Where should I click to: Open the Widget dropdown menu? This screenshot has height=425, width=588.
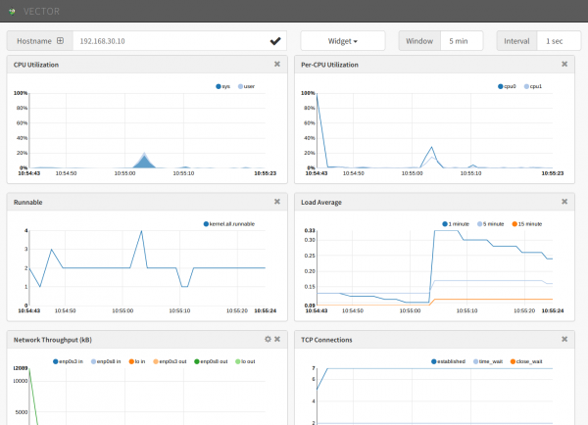point(343,41)
